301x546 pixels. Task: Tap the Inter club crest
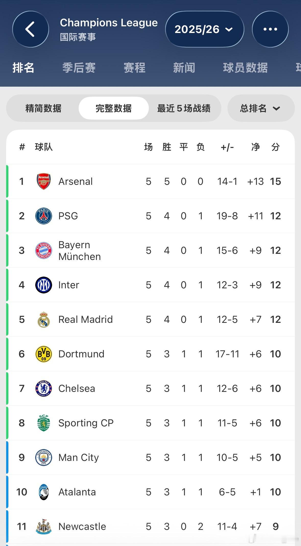(x=44, y=285)
